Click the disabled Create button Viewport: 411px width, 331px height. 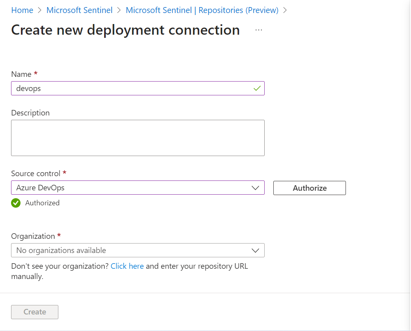35,312
